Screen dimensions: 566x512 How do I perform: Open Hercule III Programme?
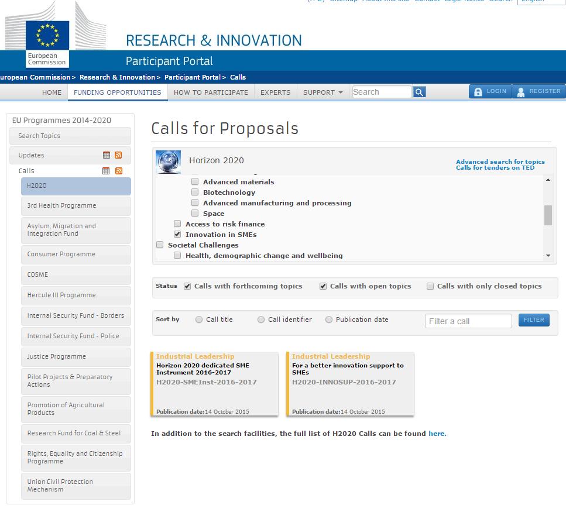(76, 295)
